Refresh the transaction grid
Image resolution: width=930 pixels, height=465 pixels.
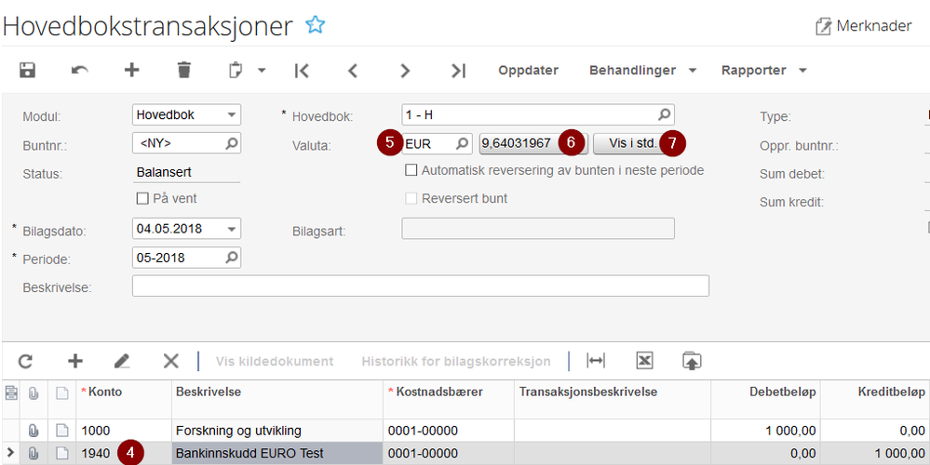click(25, 362)
